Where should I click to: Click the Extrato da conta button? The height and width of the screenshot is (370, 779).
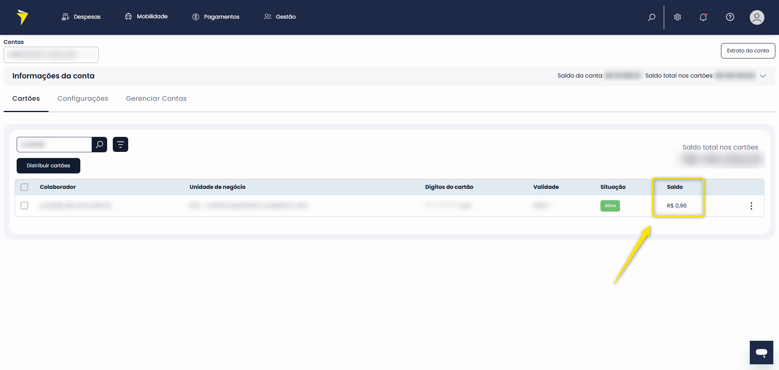click(x=748, y=51)
